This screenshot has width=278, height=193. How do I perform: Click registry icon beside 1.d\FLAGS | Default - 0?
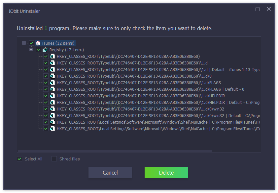[52, 89]
